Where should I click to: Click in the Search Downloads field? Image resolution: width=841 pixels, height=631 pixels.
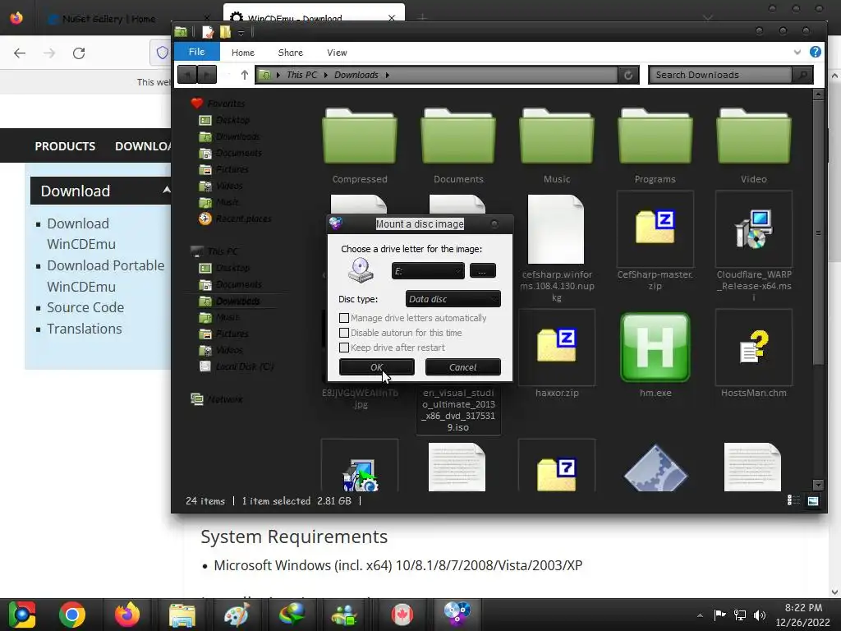coord(720,75)
